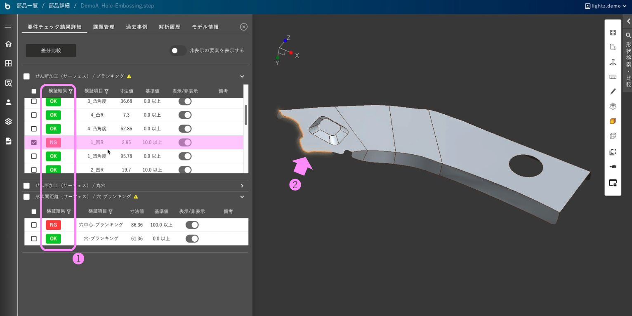Switch to the モデル情報 tab
This screenshot has height=316, width=632.
click(205, 27)
